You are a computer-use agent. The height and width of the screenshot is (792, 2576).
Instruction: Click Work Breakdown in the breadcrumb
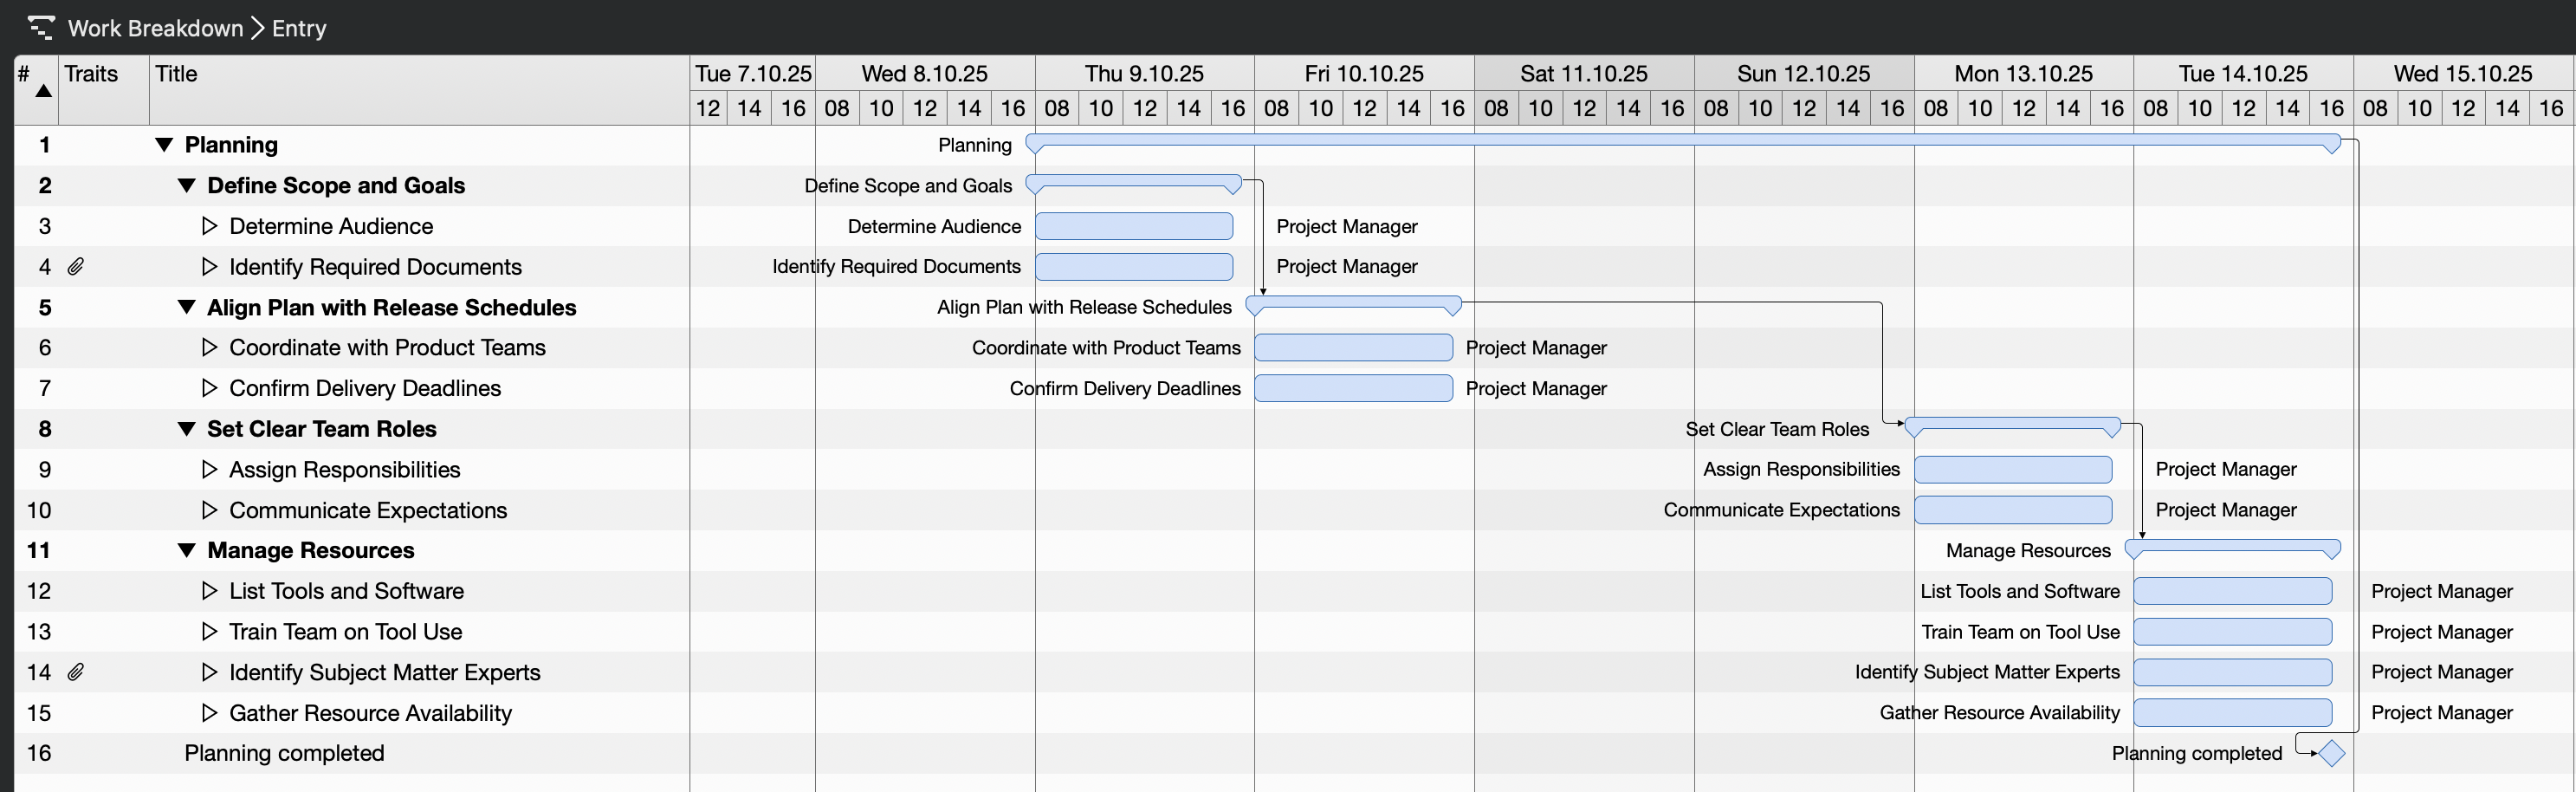[x=155, y=28]
